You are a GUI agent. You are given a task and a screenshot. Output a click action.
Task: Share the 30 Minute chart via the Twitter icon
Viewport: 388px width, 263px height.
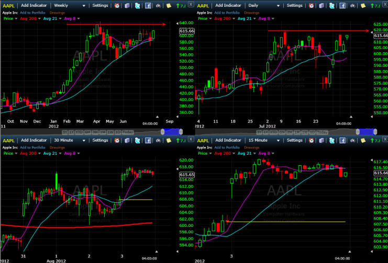(x=137, y=141)
